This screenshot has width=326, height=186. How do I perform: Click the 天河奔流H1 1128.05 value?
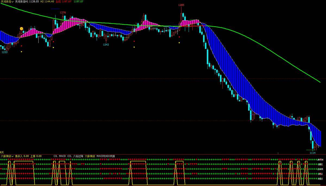coord(27,2)
